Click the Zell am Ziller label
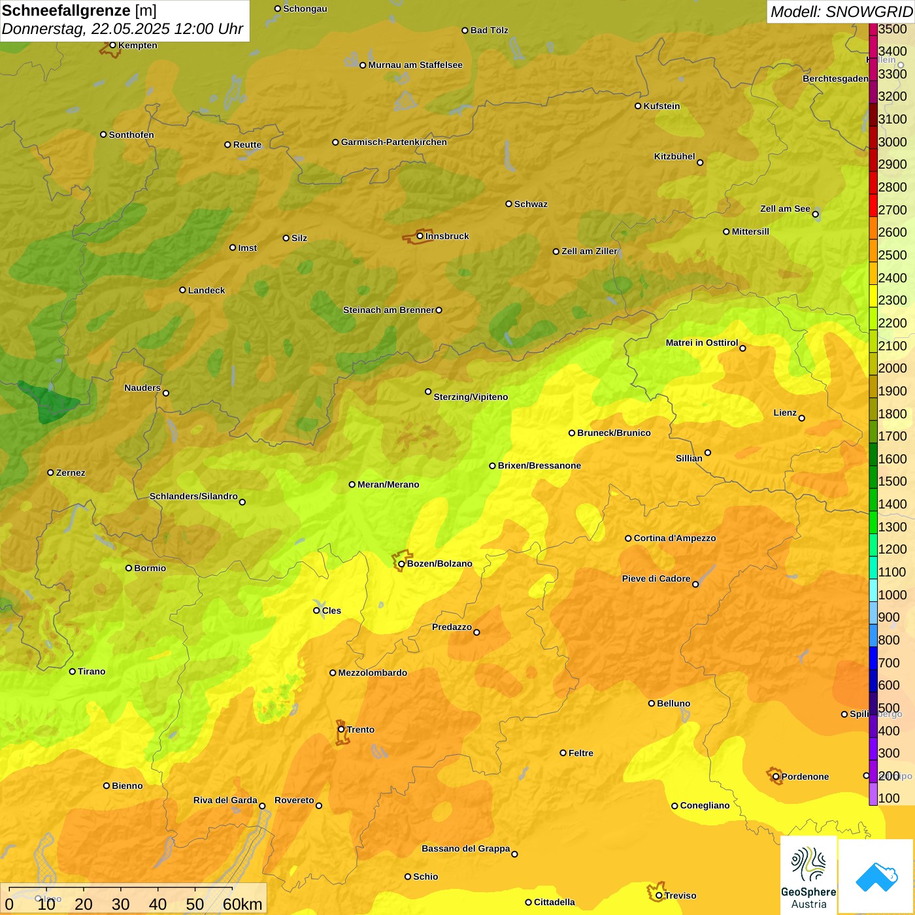The height and width of the screenshot is (915, 915). click(x=590, y=251)
